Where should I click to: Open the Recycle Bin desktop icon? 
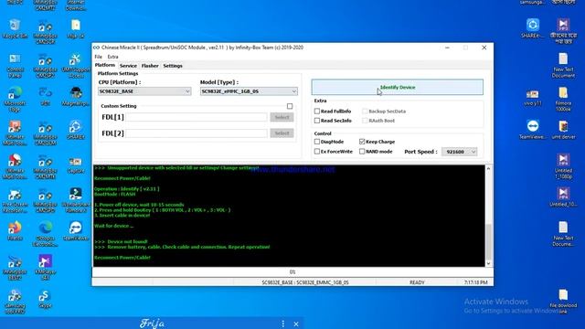15,28
